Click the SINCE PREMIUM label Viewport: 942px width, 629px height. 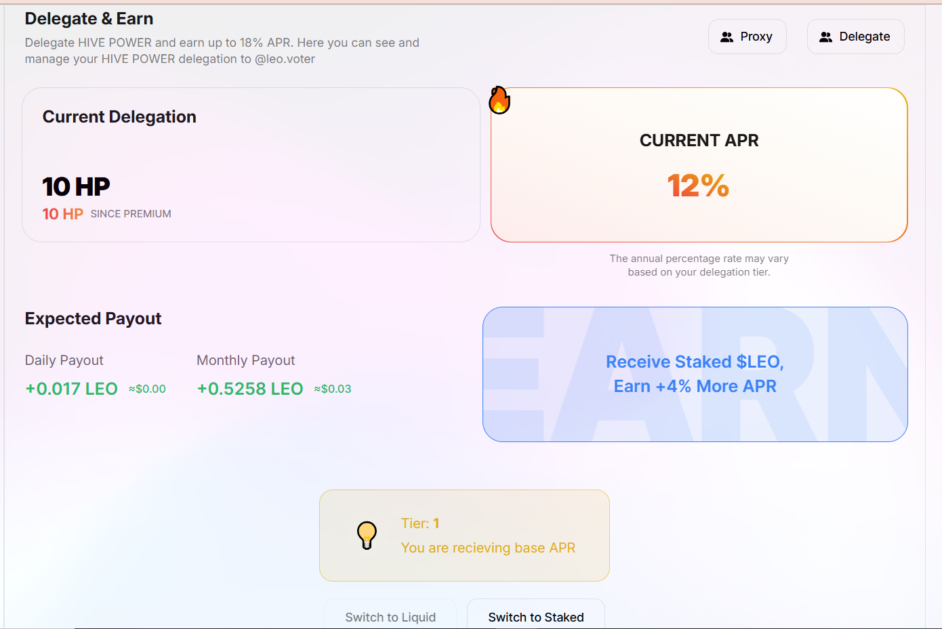pyautogui.click(x=131, y=214)
